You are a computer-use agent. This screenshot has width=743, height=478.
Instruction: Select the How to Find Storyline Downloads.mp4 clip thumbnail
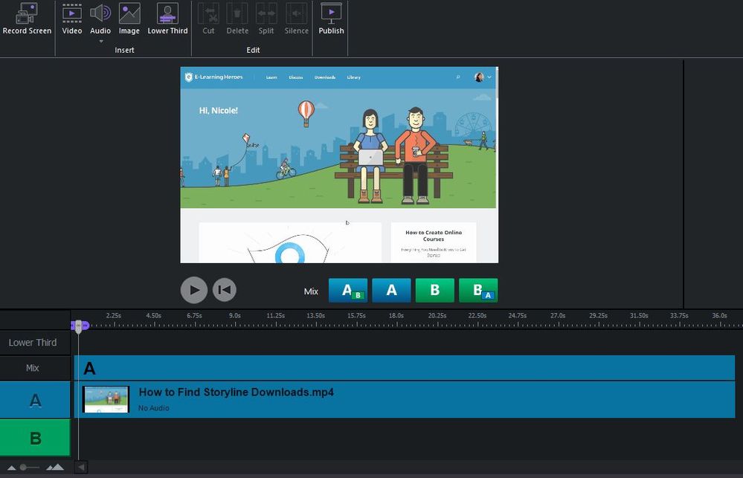click(x=106, y=399)
